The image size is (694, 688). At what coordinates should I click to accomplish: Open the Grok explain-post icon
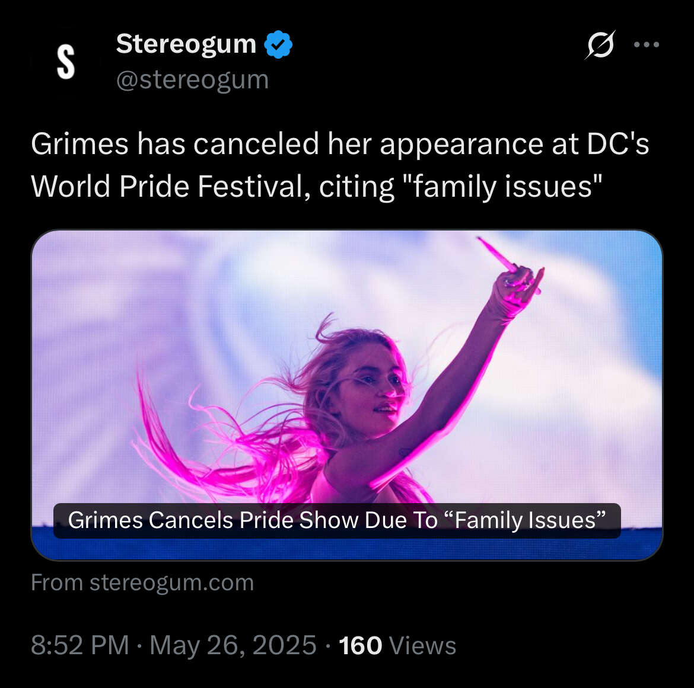point(600,45)
